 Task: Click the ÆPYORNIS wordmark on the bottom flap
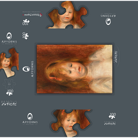point(30,122)
